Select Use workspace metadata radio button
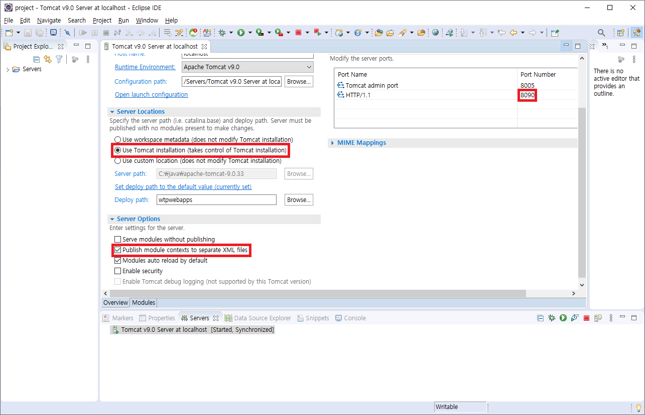645x415 pixels. click(117, 139)
